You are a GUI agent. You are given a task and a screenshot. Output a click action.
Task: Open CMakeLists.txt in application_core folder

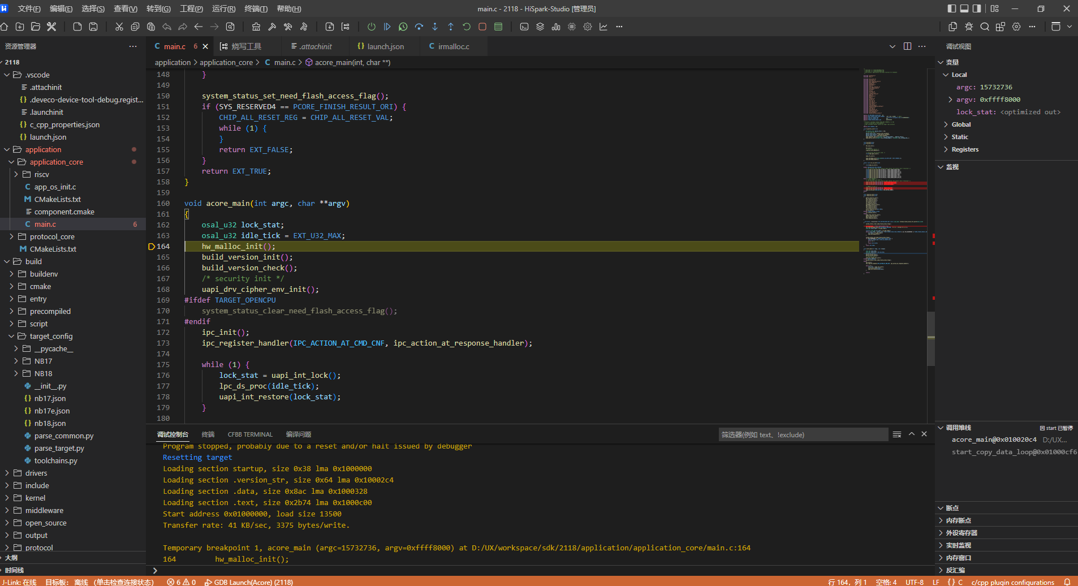(x=57, y=199)
